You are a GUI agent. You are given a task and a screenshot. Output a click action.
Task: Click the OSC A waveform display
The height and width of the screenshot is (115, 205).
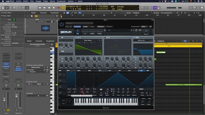point(89,50)
